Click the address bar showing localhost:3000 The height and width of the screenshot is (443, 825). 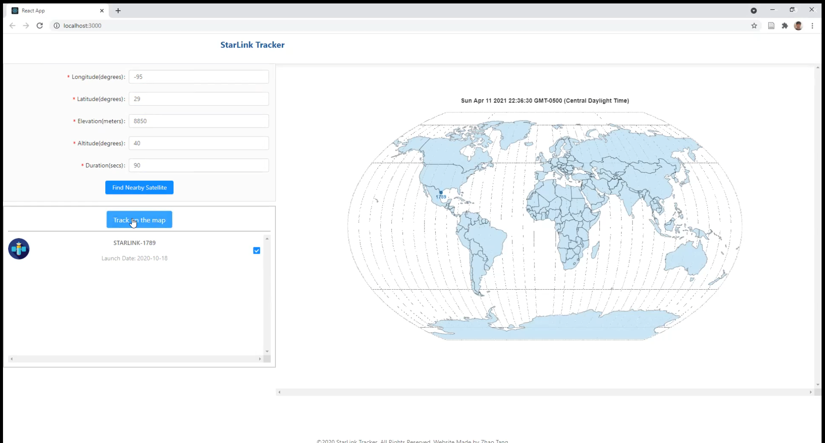[x=404, y=26]
